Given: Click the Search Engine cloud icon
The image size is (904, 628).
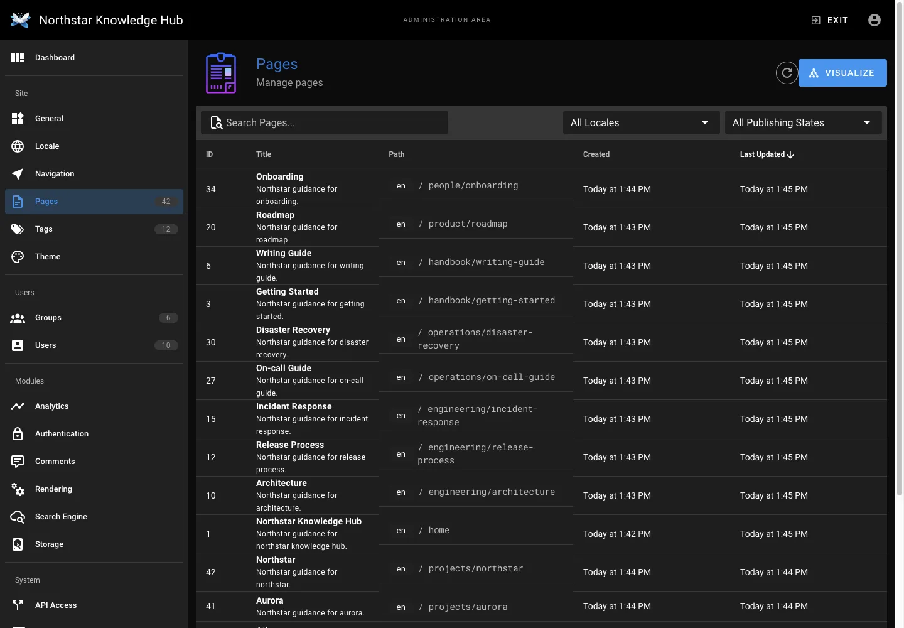Looking at the screenshot, I should [18, 517].
